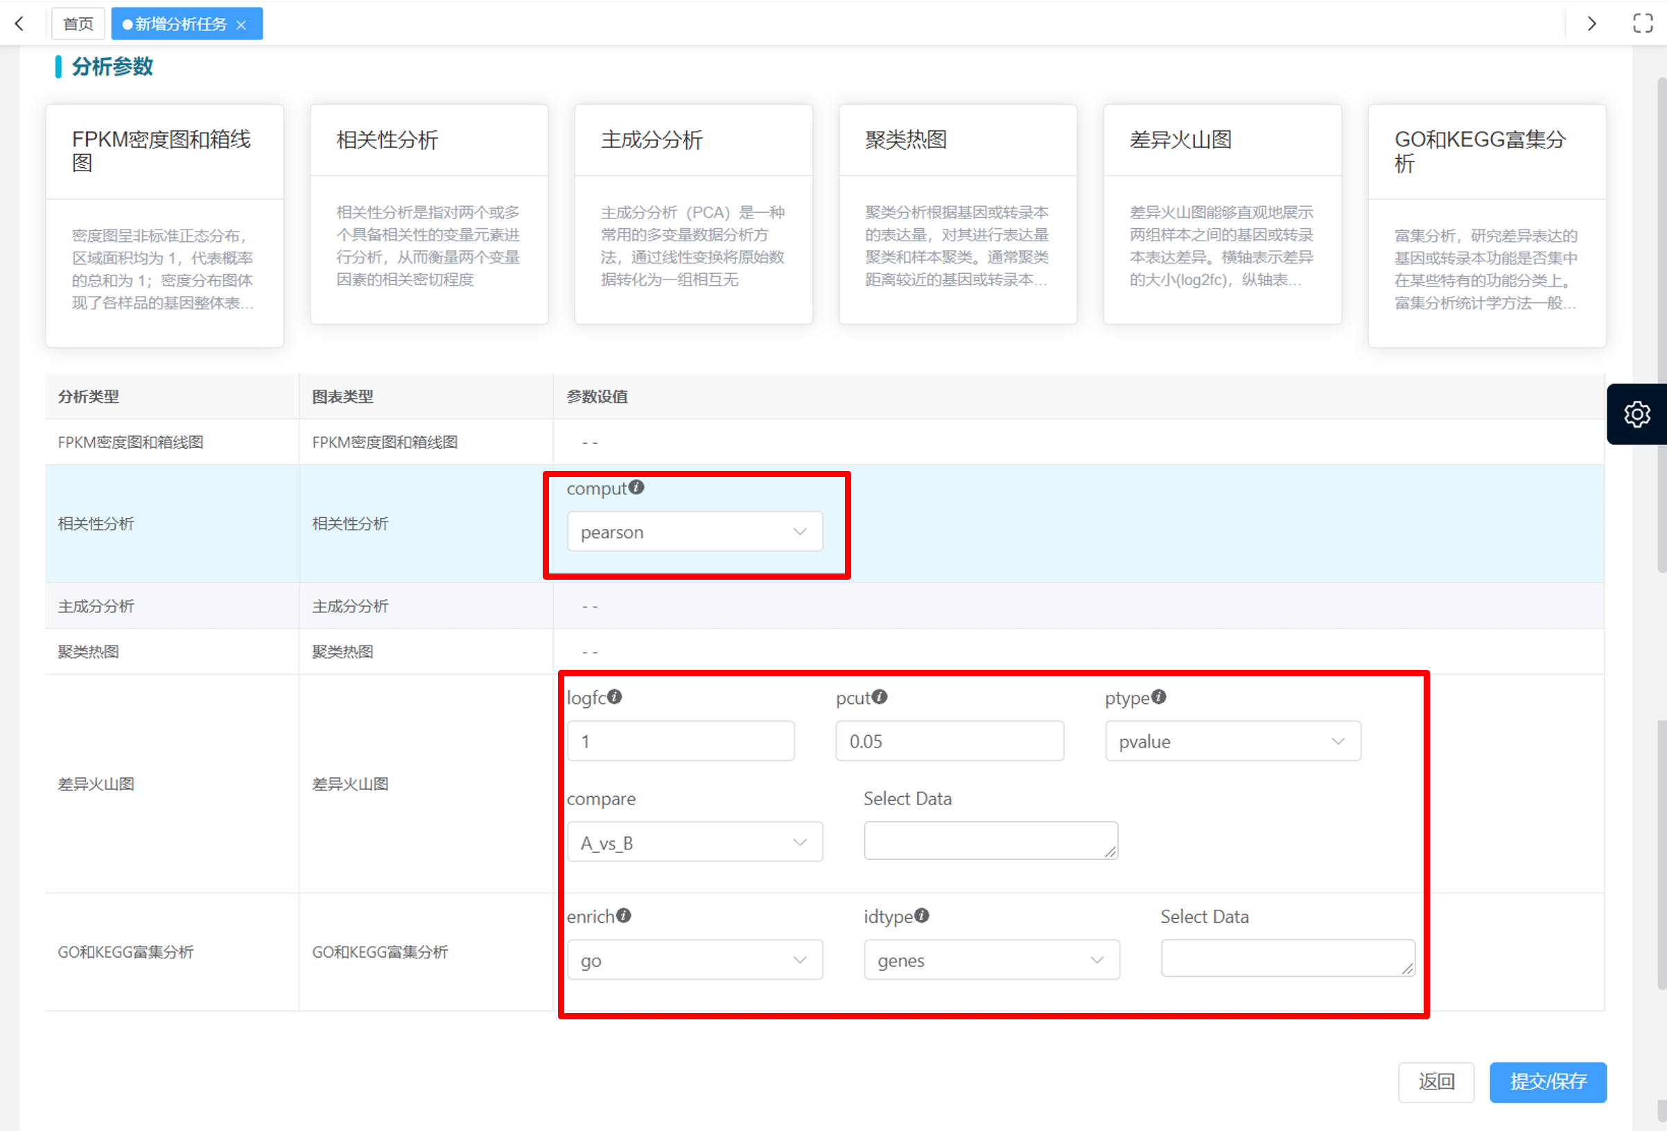Screen dimensions: 1667x1131
Task: Select the 差异火山图 card
Action: coord(1222,214)
